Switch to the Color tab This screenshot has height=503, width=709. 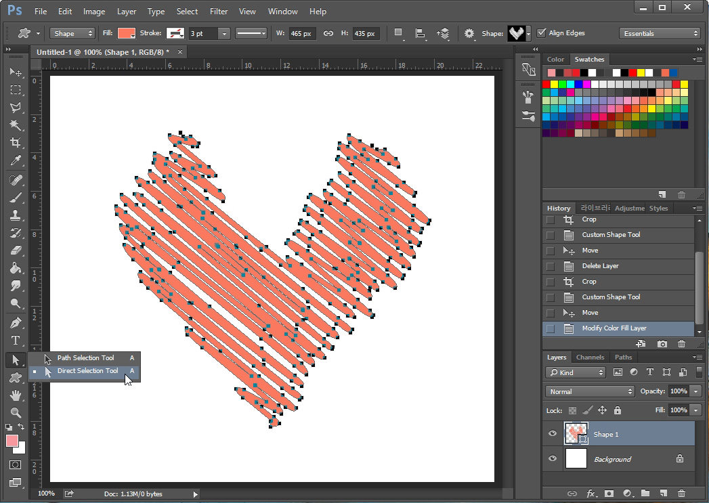tap(555, 59)
